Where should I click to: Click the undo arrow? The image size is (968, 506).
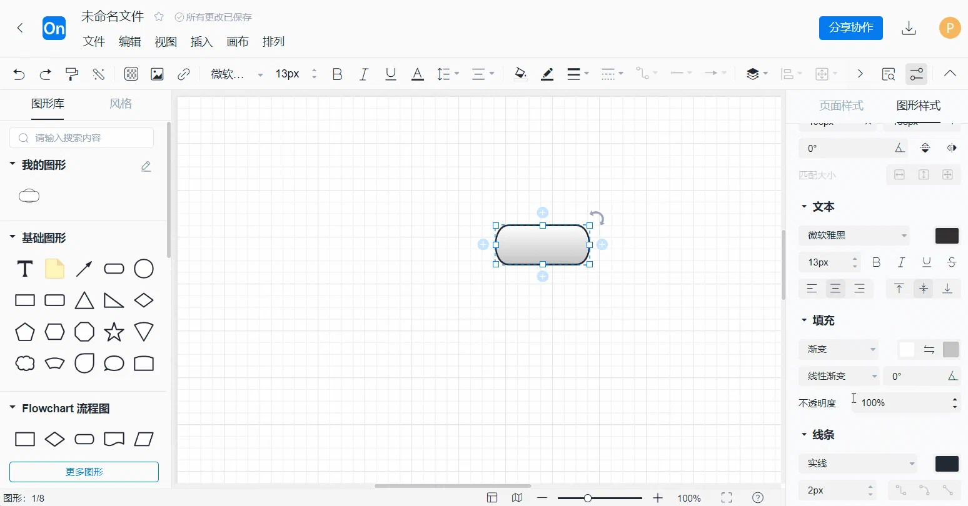(19, 74)
